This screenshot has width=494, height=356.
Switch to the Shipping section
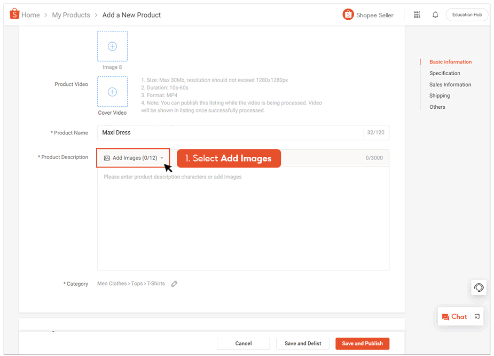click(439, 95)
